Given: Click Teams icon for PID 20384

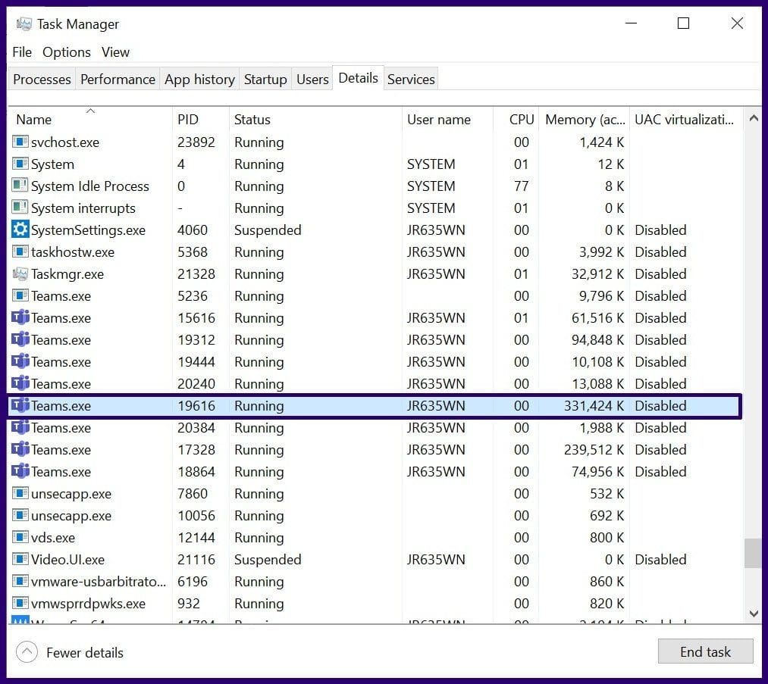Looking at the screenshot, I should pyautogui.click(x=20, y=428).
